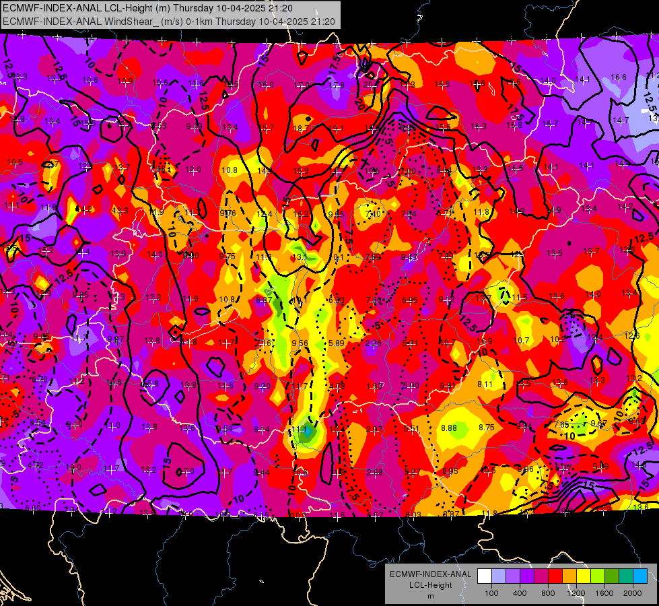
Task: Click the legend tick label 400
Action: click(x=520, y=593)
